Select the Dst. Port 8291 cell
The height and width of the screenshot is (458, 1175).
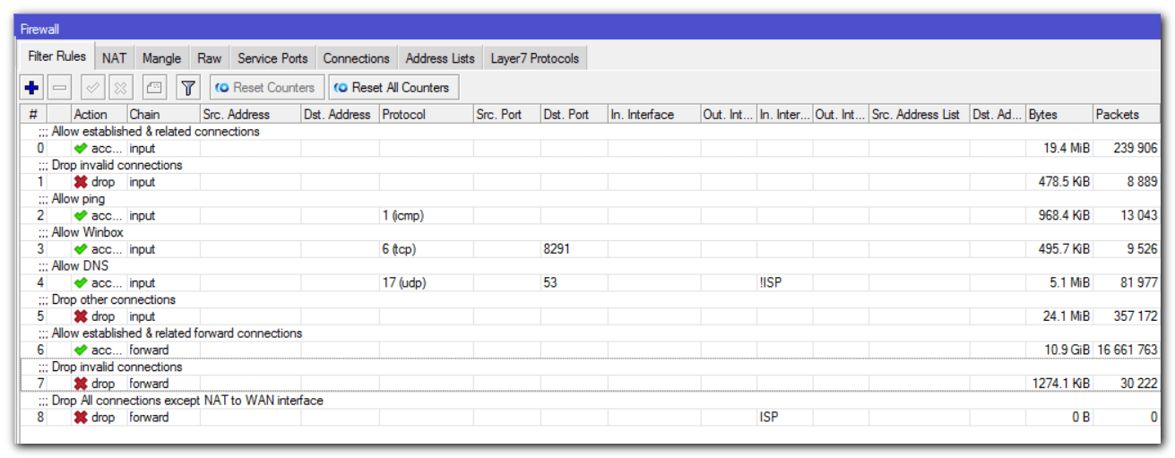(x=572, y=249)
